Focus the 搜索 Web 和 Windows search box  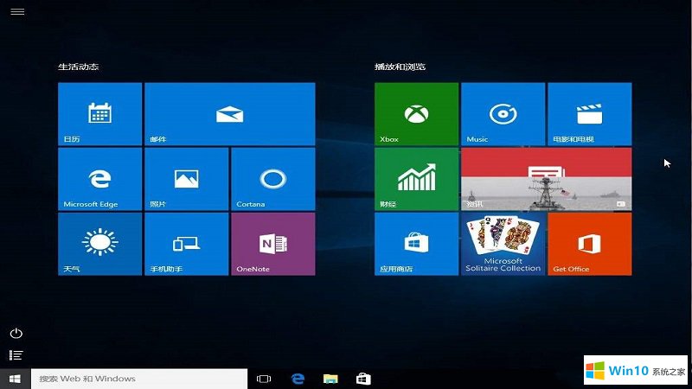tap(139, 379)
